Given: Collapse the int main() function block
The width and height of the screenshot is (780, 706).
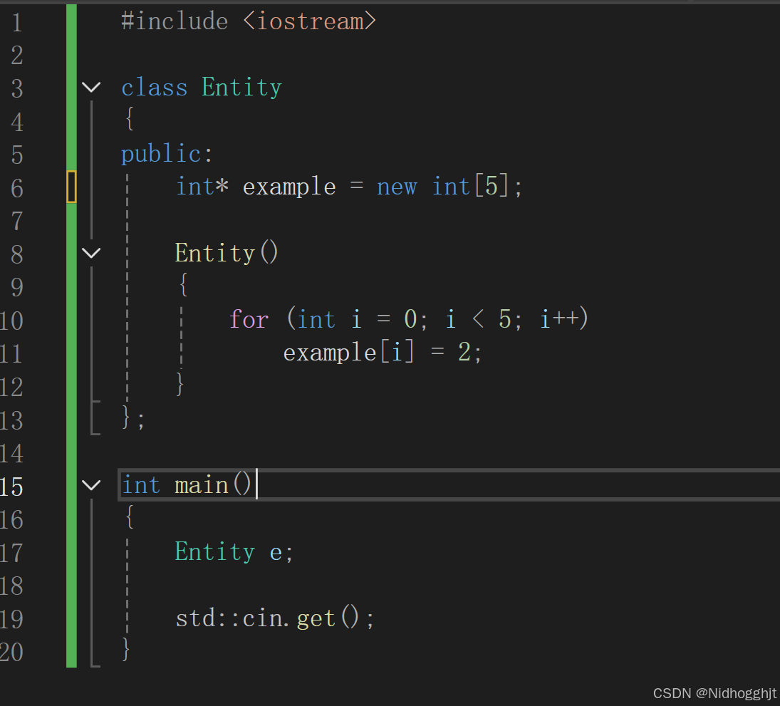Looking at the screenshot, I should tap(91, 484).
